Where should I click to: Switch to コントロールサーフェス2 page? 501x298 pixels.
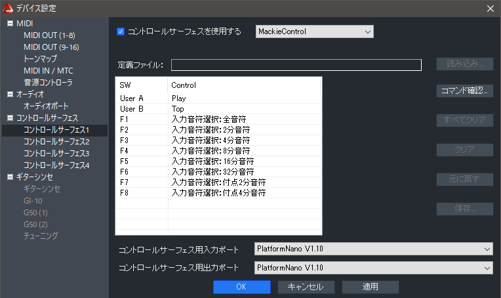[x=56, y=142]
